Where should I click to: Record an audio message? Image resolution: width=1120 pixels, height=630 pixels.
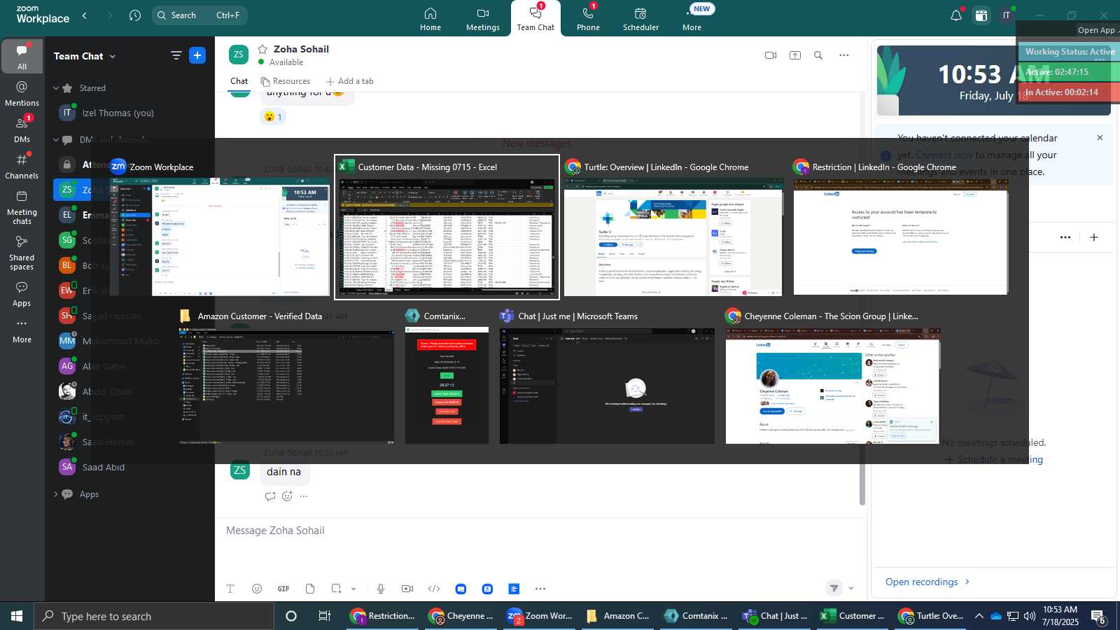pos(381,589)
